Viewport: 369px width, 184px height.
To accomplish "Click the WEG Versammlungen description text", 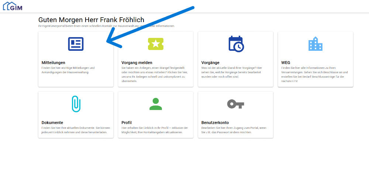I will [x=314, y=74].
